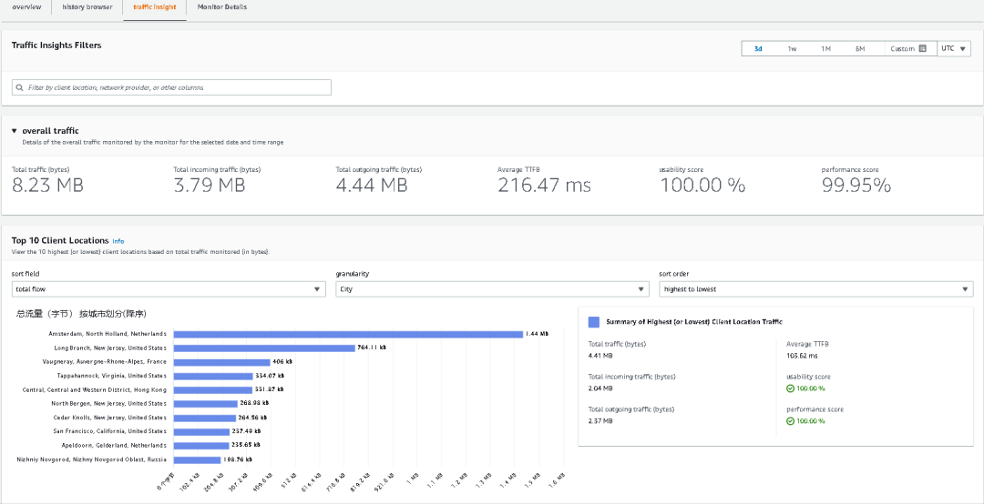Go to the Monitor Details tab
Image resolution: width=984 pixels, height=504 pixels.
[x=221, y=7]
